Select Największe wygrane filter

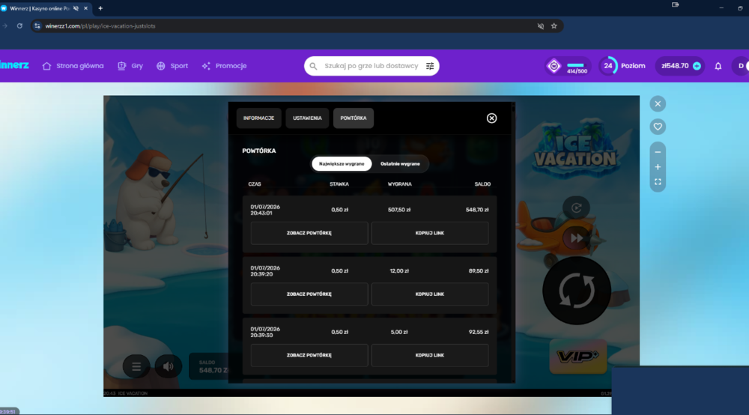342,164
